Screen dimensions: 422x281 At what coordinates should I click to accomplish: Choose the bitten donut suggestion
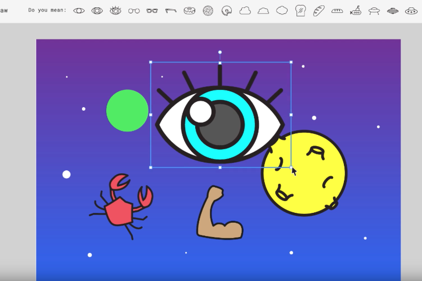[x=226, y=11]
